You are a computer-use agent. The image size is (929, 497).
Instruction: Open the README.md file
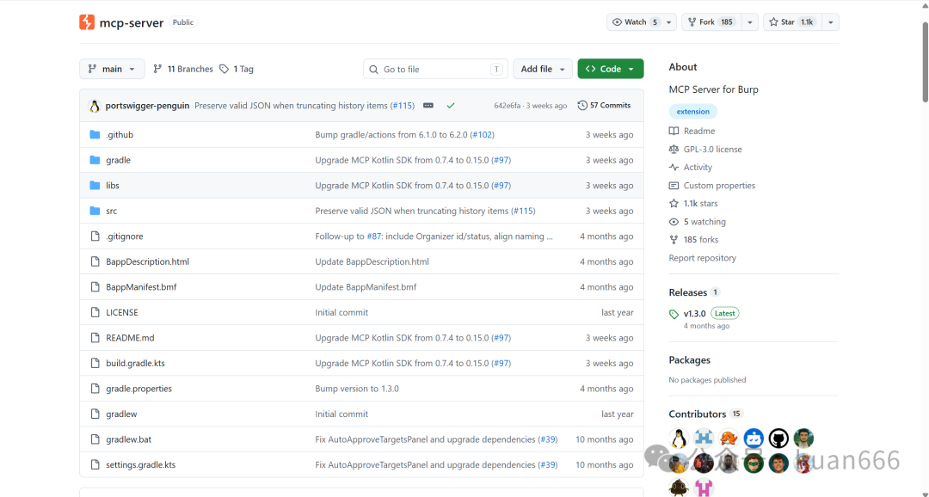(130, 338)
